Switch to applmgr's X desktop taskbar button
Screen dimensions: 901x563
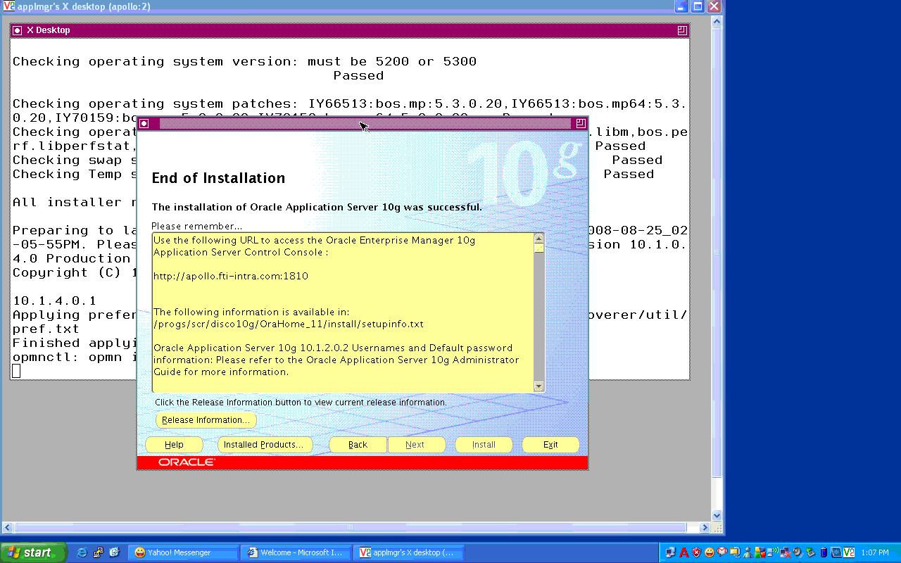[408, 552]
